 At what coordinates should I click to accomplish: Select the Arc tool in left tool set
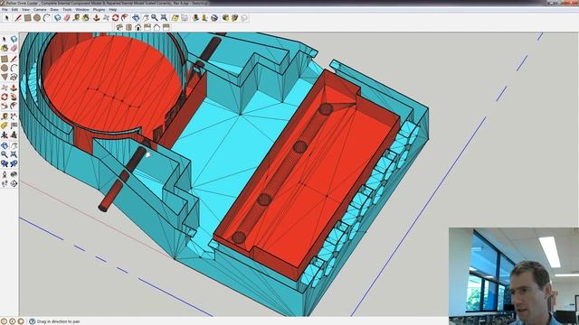(14, 68)
